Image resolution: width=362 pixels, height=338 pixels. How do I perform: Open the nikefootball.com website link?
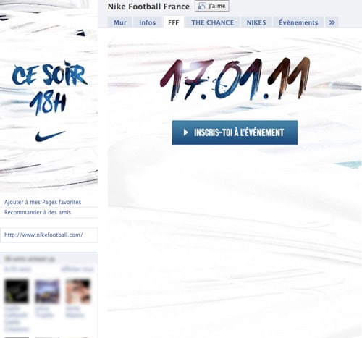[x=43, y=235]
